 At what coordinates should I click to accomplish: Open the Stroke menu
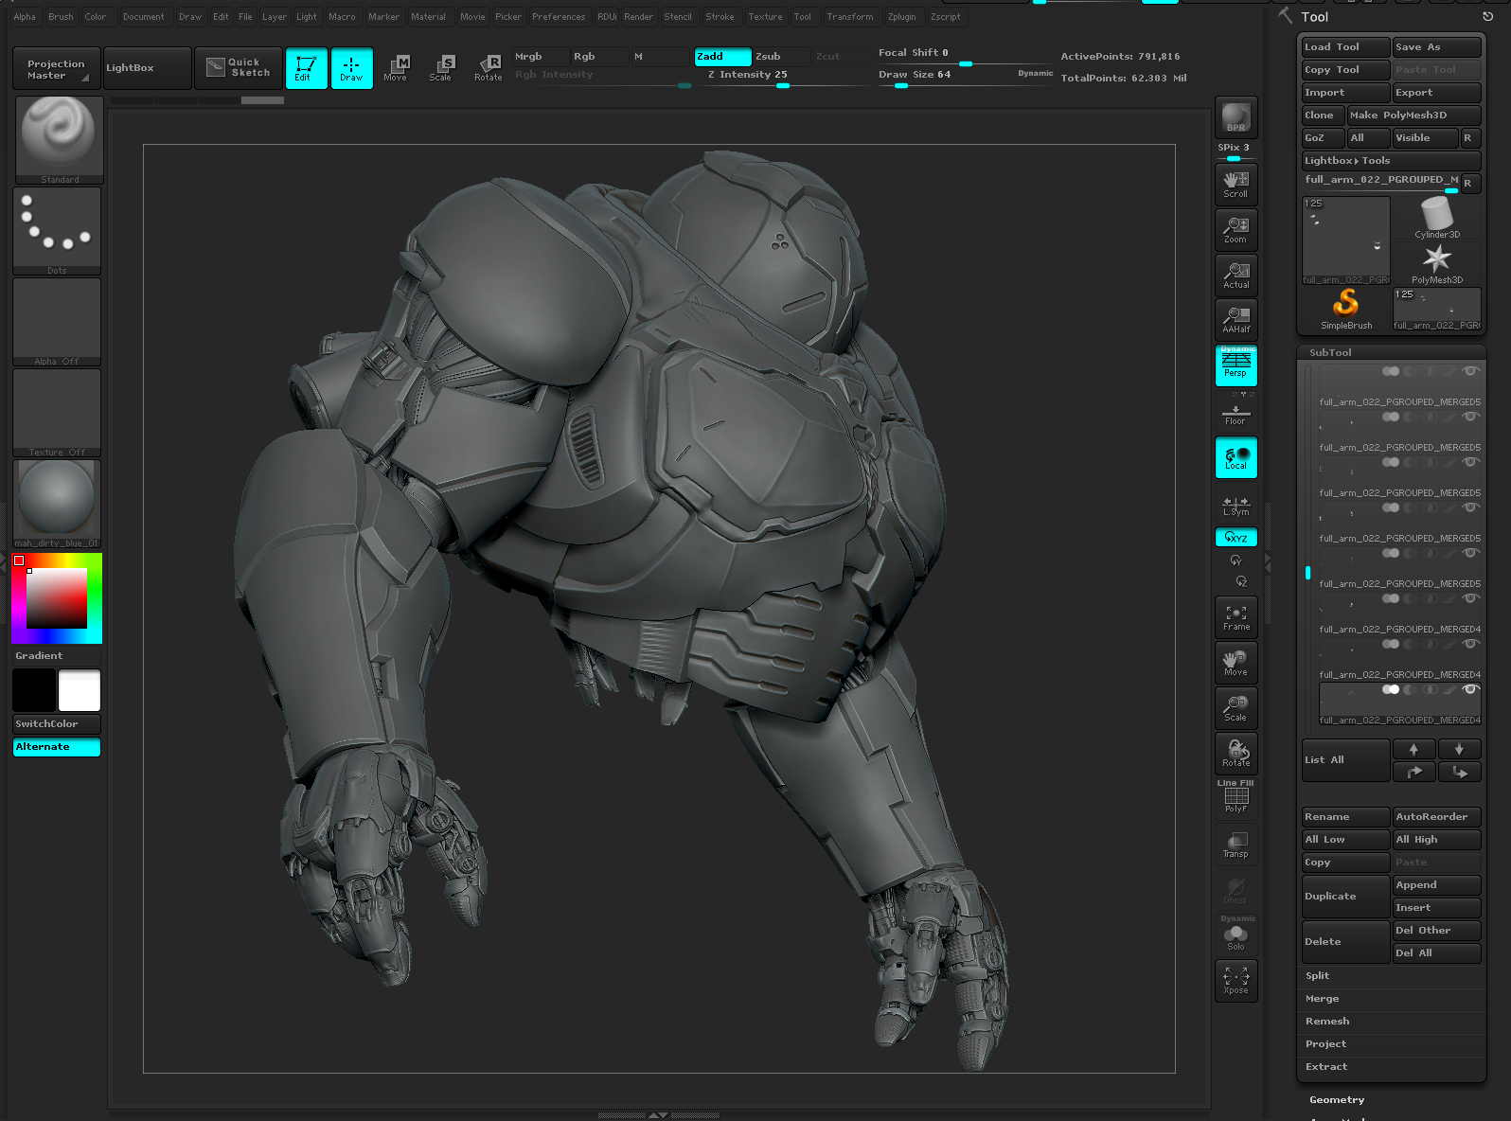point(720,17)
